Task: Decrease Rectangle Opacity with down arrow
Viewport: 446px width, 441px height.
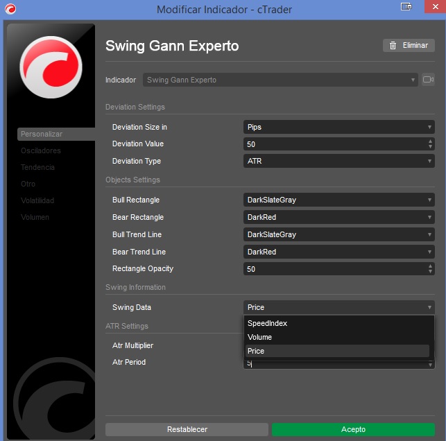Action: pyautogui.click(x=430, y=272)
